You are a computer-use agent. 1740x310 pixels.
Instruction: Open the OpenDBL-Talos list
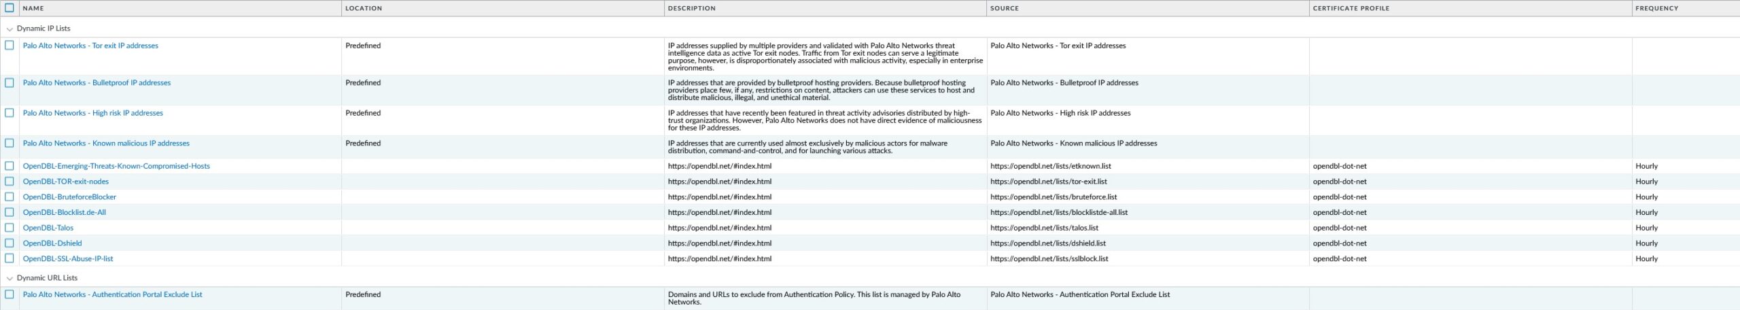pos(48,228)
